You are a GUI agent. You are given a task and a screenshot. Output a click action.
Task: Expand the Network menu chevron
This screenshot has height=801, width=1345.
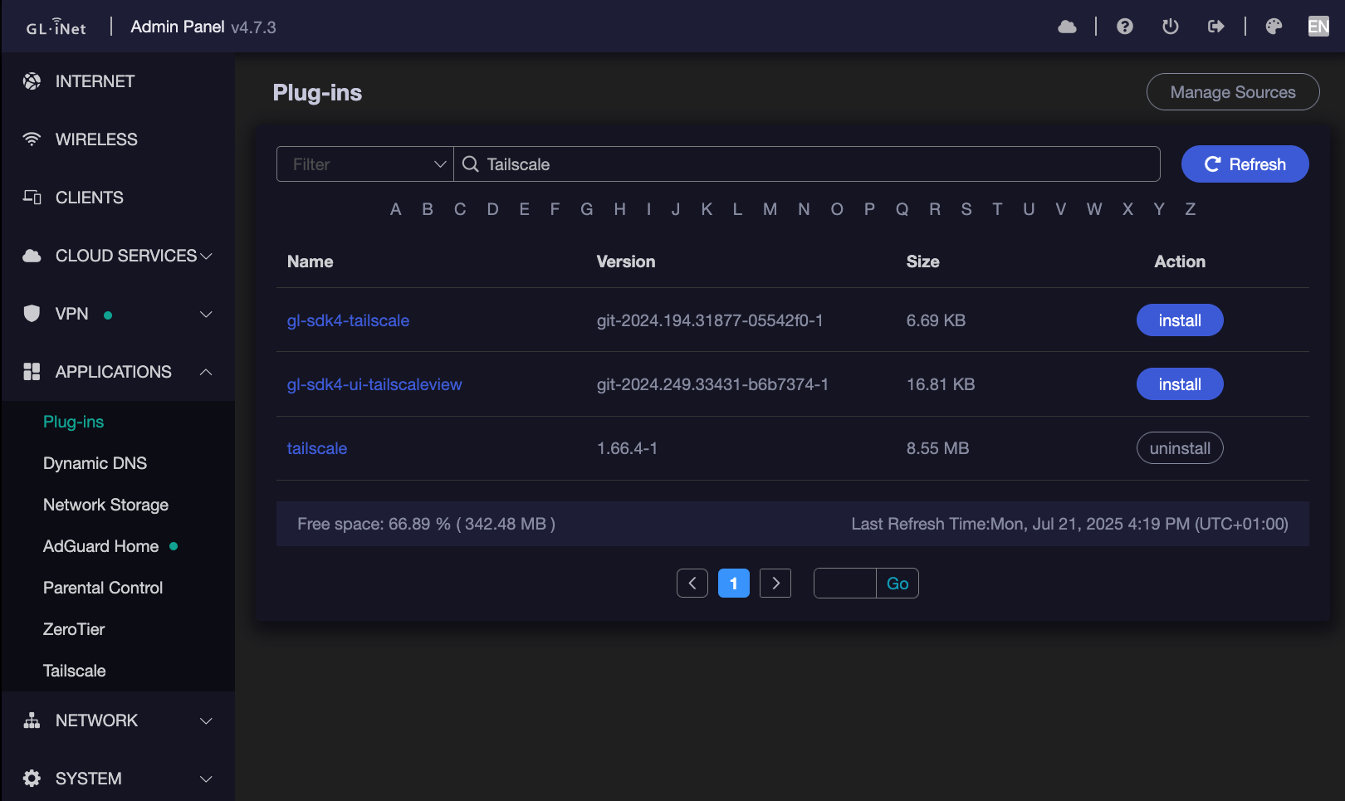point(207,720)
